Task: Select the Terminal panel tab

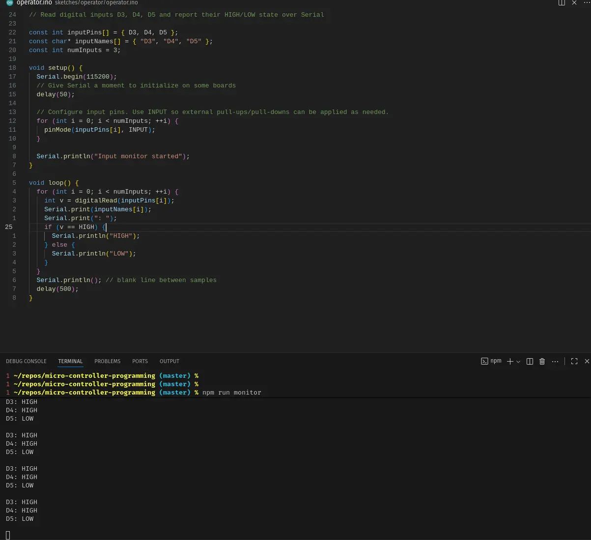Action: (70, 361)
